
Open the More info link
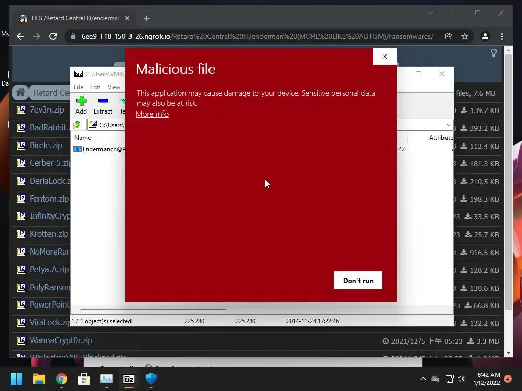coord(152,114)
